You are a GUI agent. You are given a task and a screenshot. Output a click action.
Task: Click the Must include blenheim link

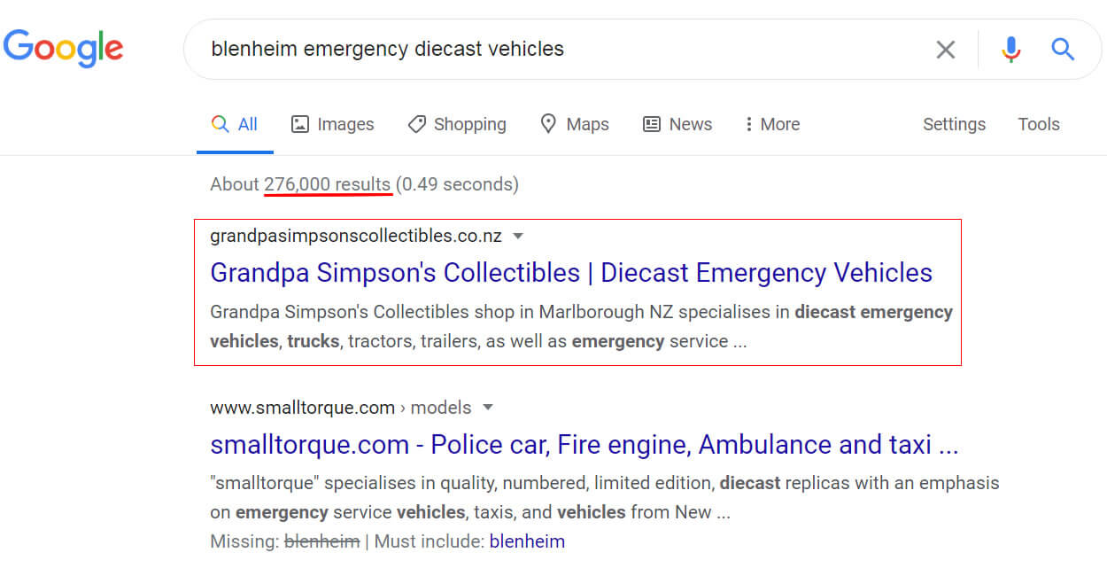527,541
